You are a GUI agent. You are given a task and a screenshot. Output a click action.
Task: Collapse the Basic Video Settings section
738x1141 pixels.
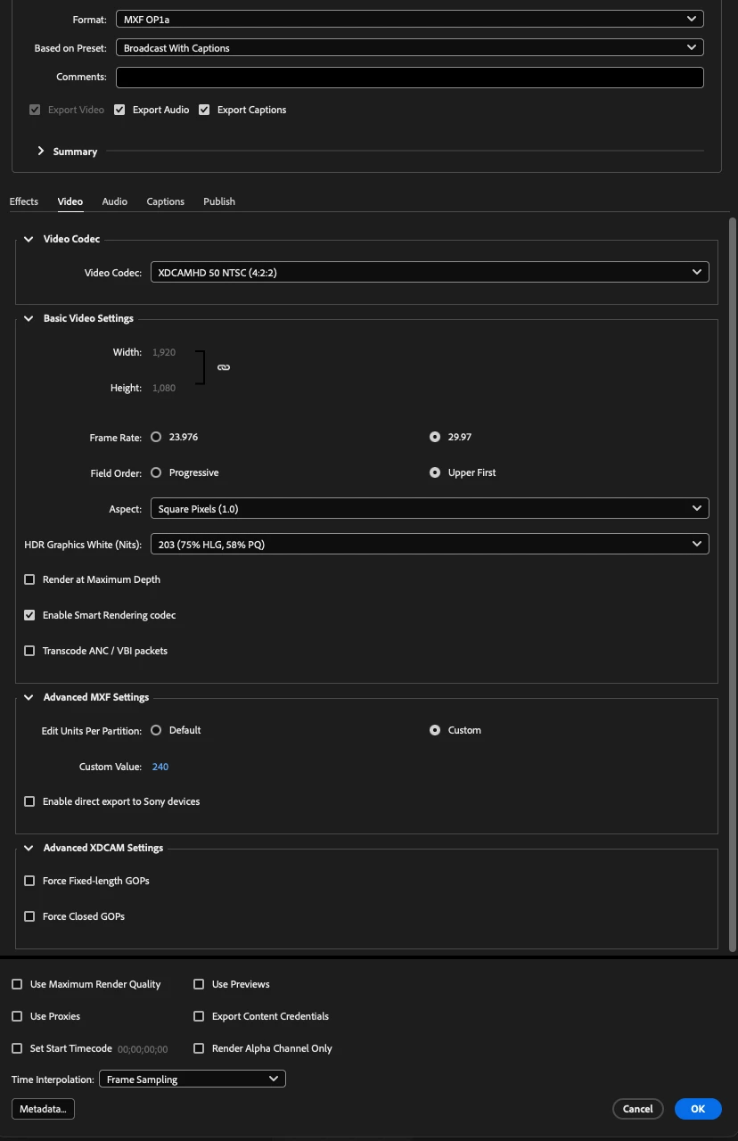(x=29, y=318)
